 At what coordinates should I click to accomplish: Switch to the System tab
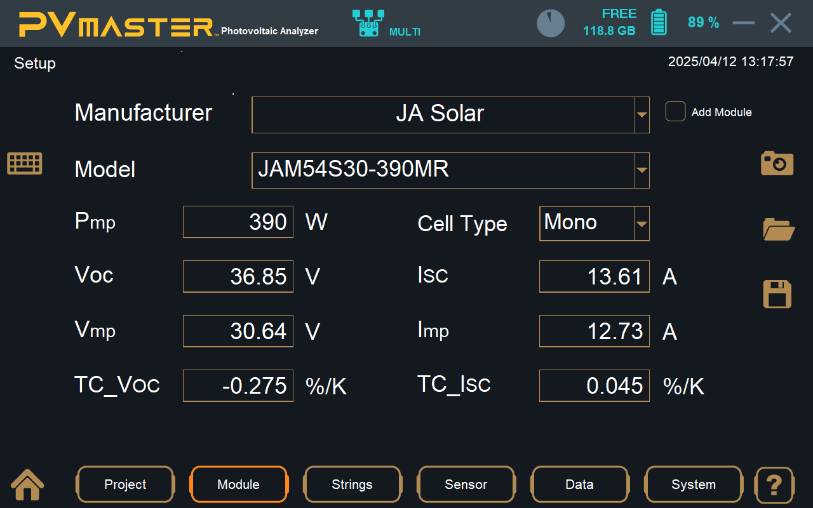[x=694, y=485]
